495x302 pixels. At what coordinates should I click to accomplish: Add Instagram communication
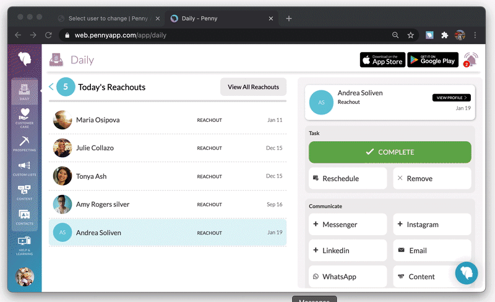pyautogui.click(x=432, y=224)
